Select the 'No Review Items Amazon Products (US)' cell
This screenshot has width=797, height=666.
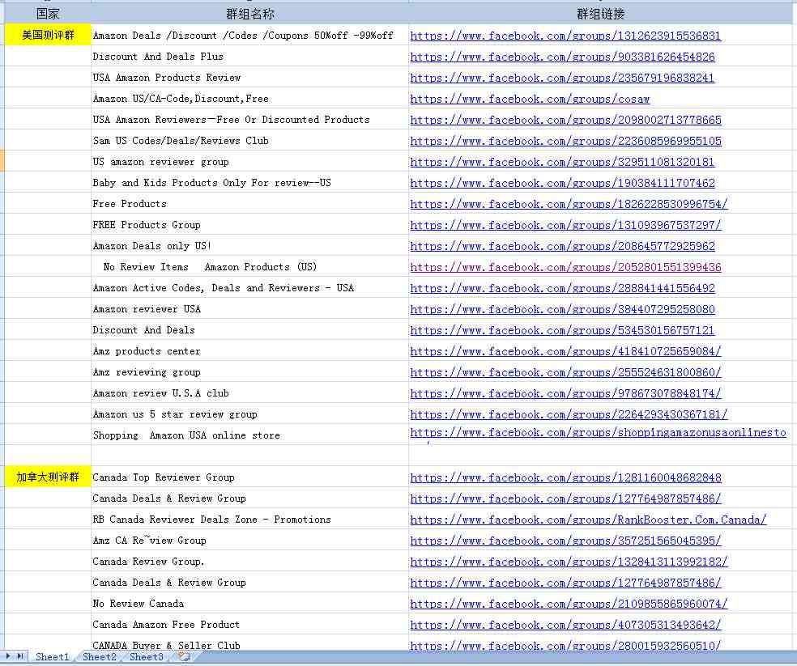click(x=249, y=267)
